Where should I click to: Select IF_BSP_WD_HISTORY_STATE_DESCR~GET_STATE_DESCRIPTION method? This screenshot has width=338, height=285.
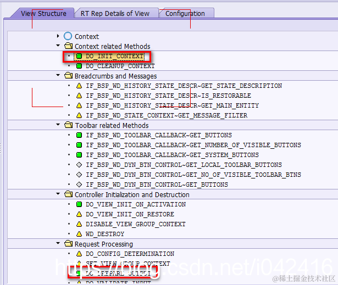pos(184,86)
